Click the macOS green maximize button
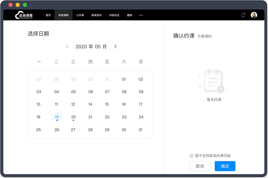This screenshot has height=178, width=268. [25, 5]
